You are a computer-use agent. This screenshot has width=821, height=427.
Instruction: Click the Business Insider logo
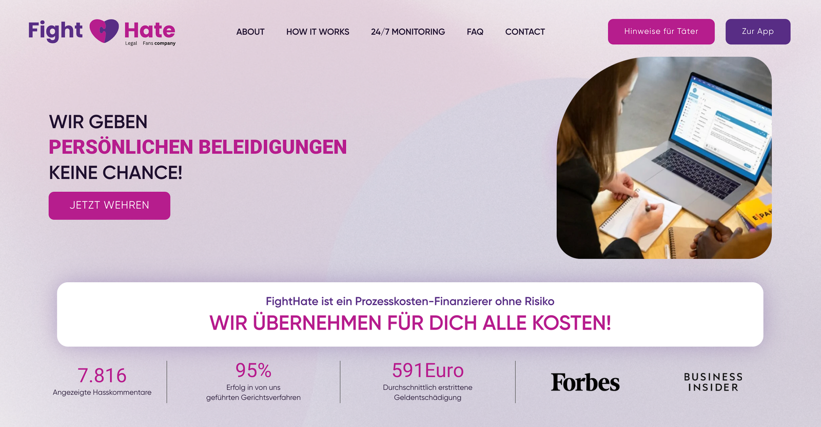pos(713,382)
